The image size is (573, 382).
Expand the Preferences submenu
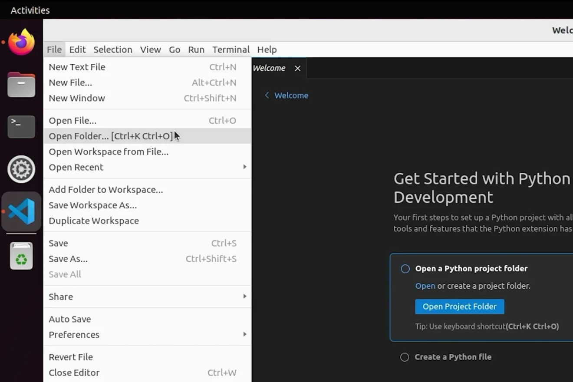(x=147, y=335)
